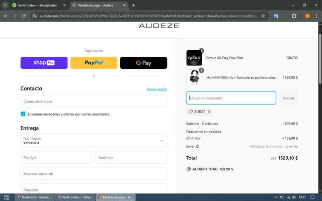Open site information icon in address bar
322x201 pixels.
(x=35, y=16)
